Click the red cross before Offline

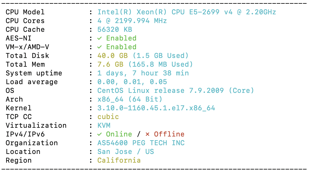pyautogui.click(x=148, y=134)
